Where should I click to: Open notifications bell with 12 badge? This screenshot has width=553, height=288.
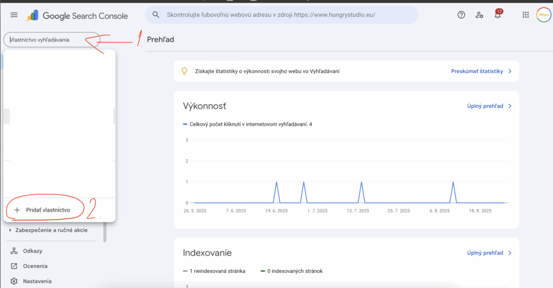pyautogui.click(x=497, y=15)
